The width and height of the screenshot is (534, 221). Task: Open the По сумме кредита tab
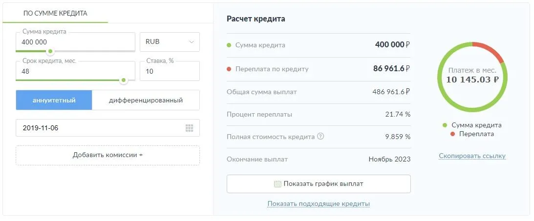pyautogui.click(x=55, y=13)
